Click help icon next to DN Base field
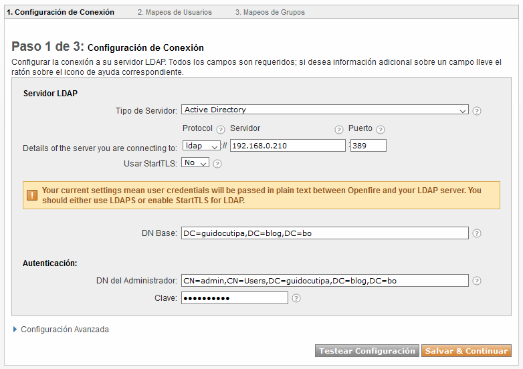523x369 pixels. (x=477, y=233)
